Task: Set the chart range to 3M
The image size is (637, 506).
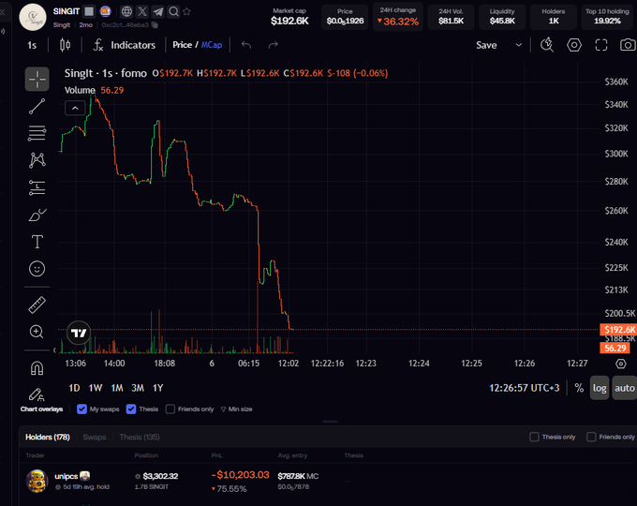Action: pos(138,388)
